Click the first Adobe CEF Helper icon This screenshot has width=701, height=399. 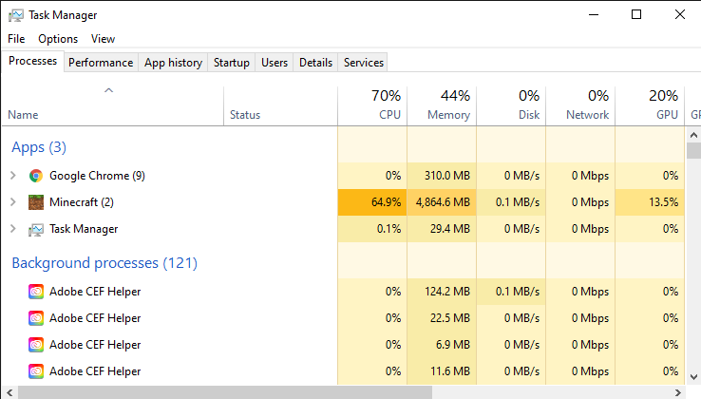click(x=36, y=292)
